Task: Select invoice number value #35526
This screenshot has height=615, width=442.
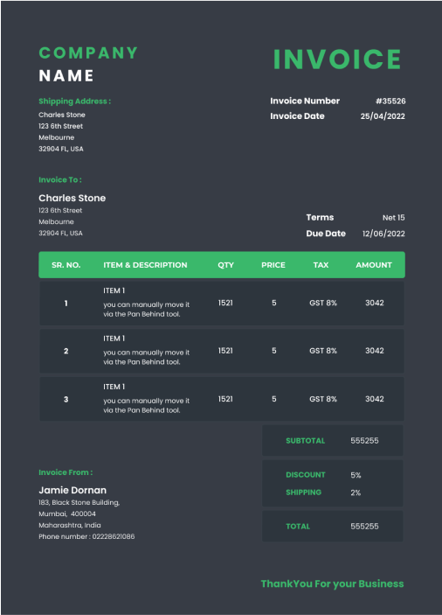Action: click(390, 101)
